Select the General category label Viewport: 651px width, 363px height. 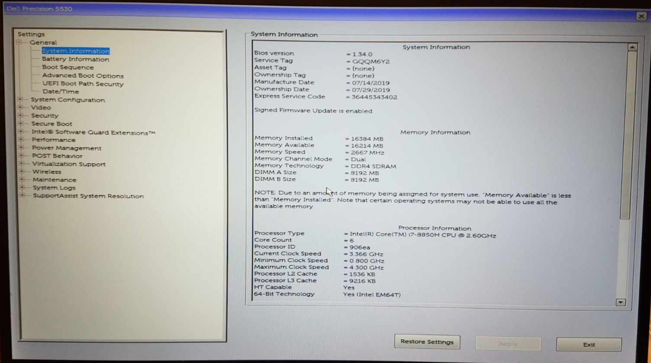coord(43,42)
